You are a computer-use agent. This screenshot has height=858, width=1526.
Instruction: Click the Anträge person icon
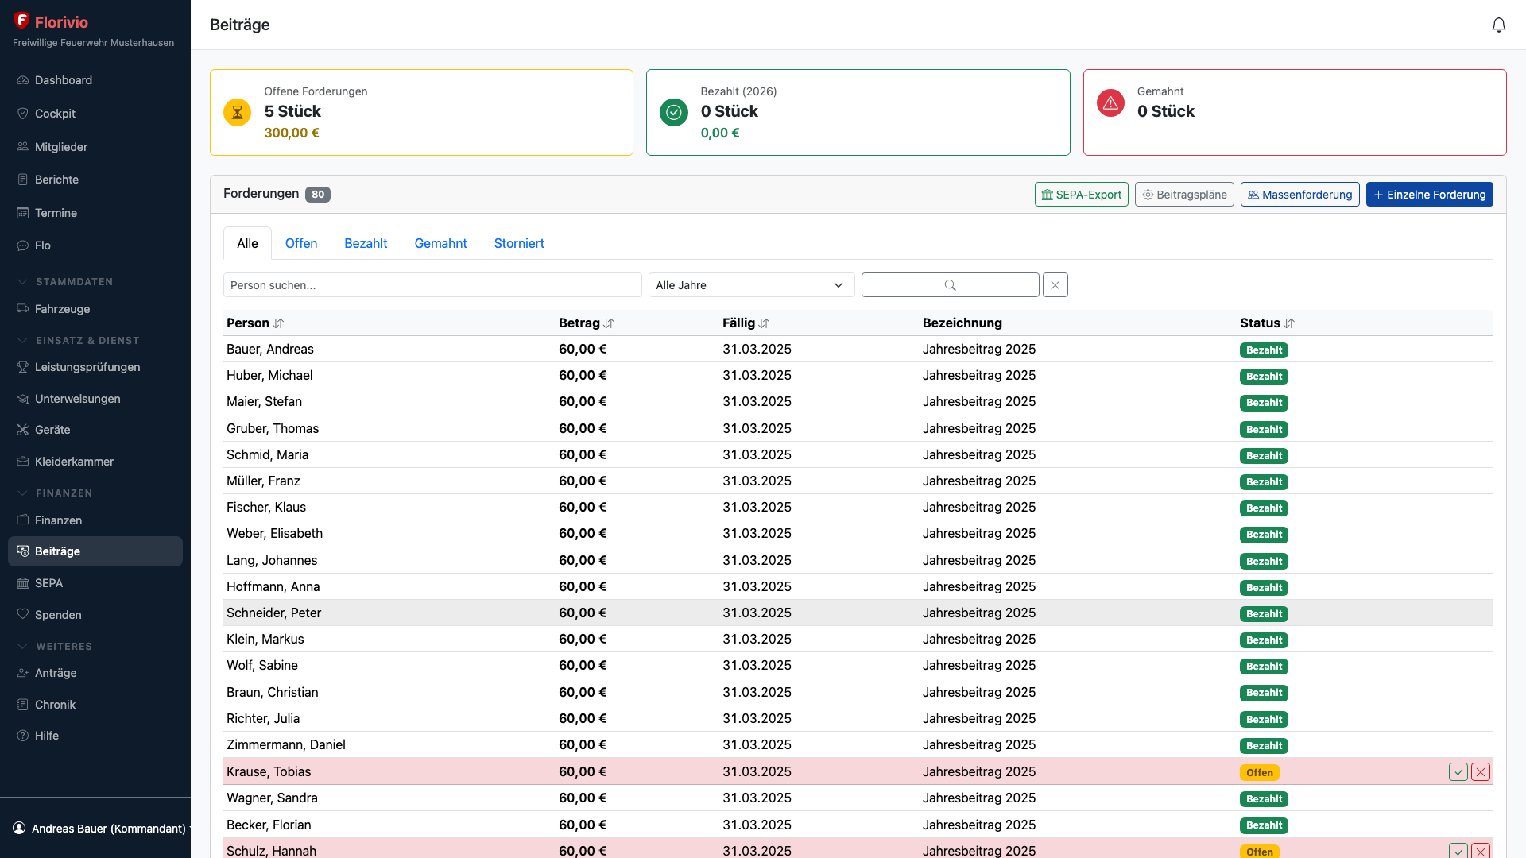(x=22, y=673)
